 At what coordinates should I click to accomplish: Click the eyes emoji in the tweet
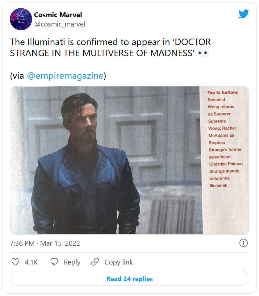point(203,53)
